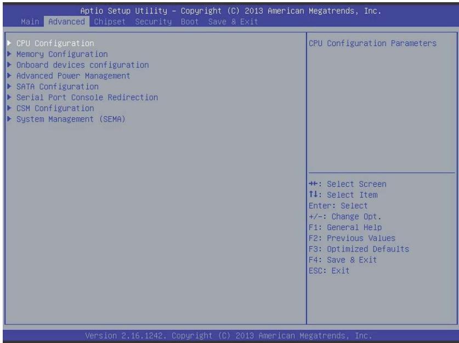Select Serial Port Console Redirection entry
Viewport: 459px width, 343px height.
tap(87, 98)
